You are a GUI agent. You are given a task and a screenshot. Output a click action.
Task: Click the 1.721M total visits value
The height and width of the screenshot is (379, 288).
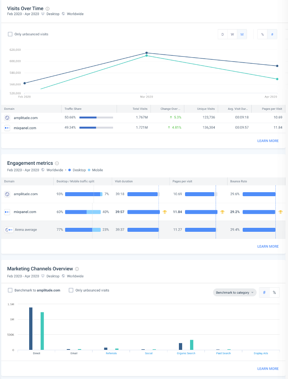(142, 127)
